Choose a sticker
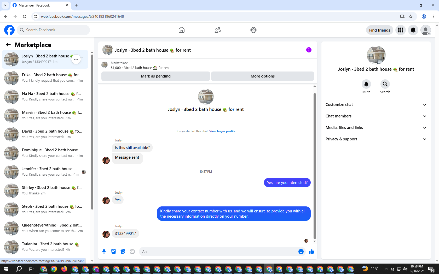The height and width of the screenshot is (274, 439). point(123,252)
